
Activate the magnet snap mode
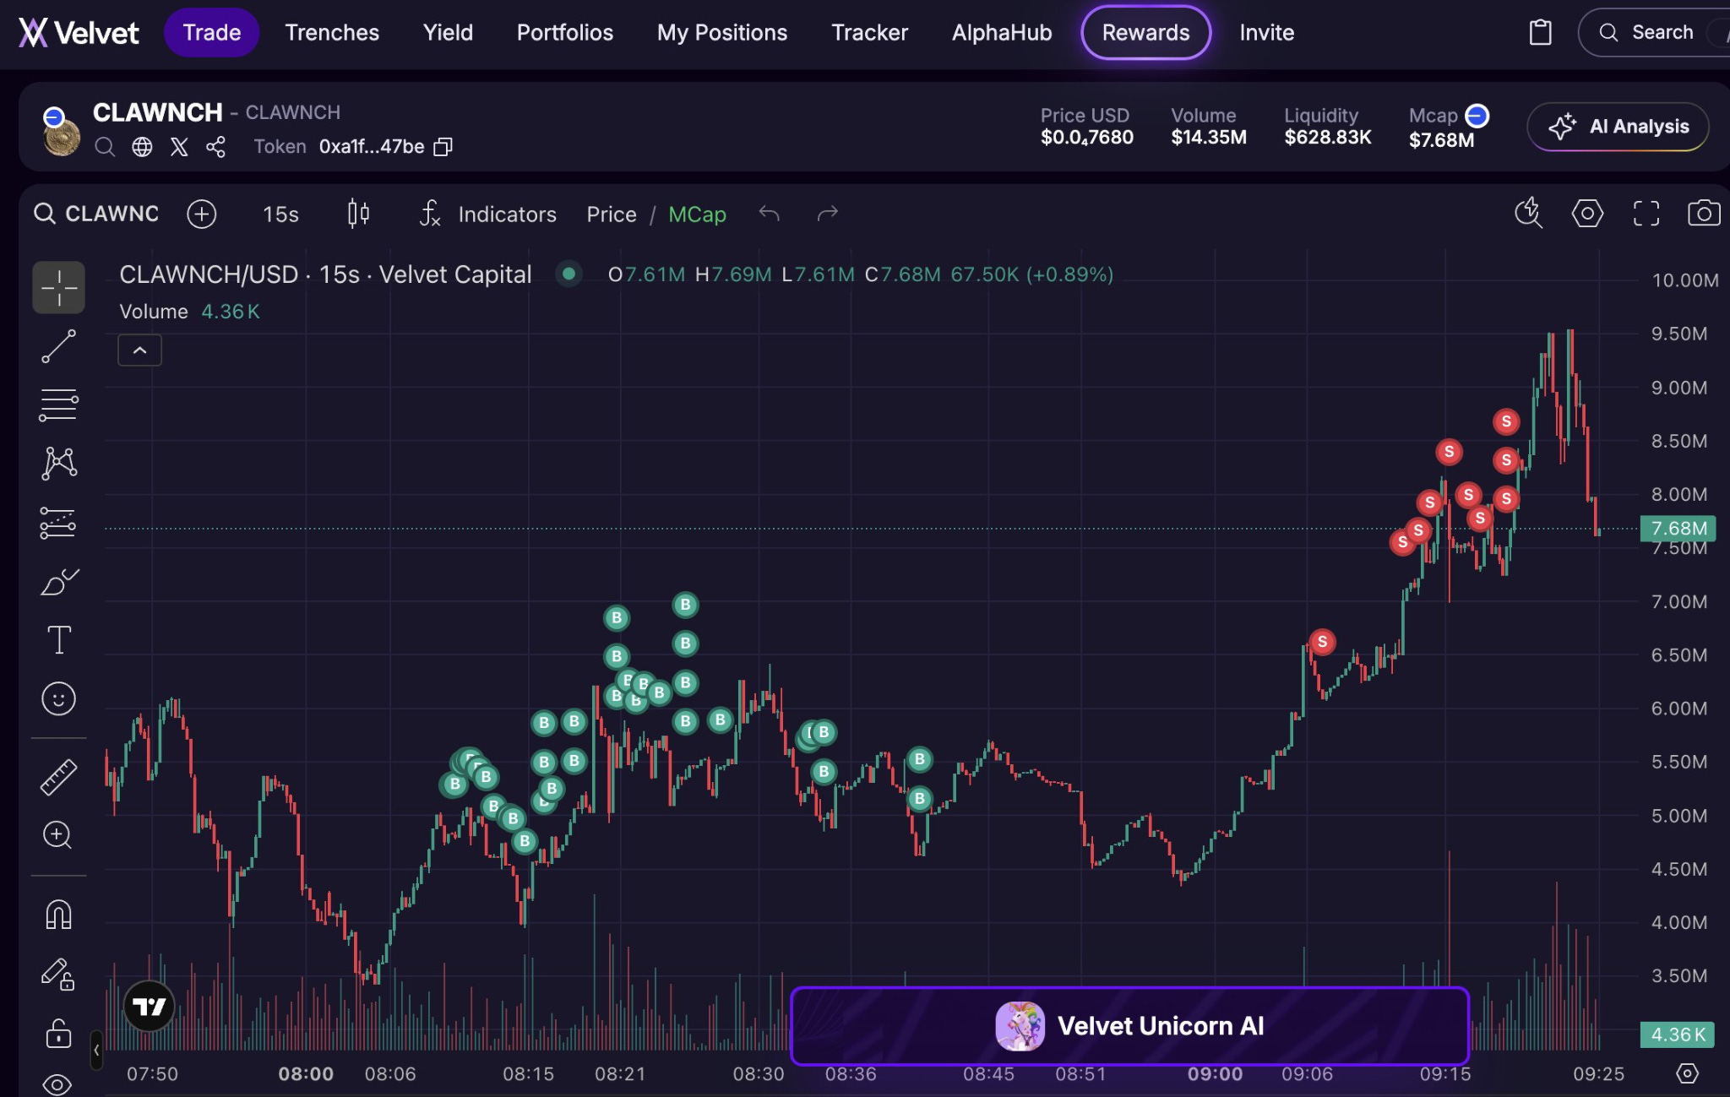pyautogui.click(x=58, y=915)
